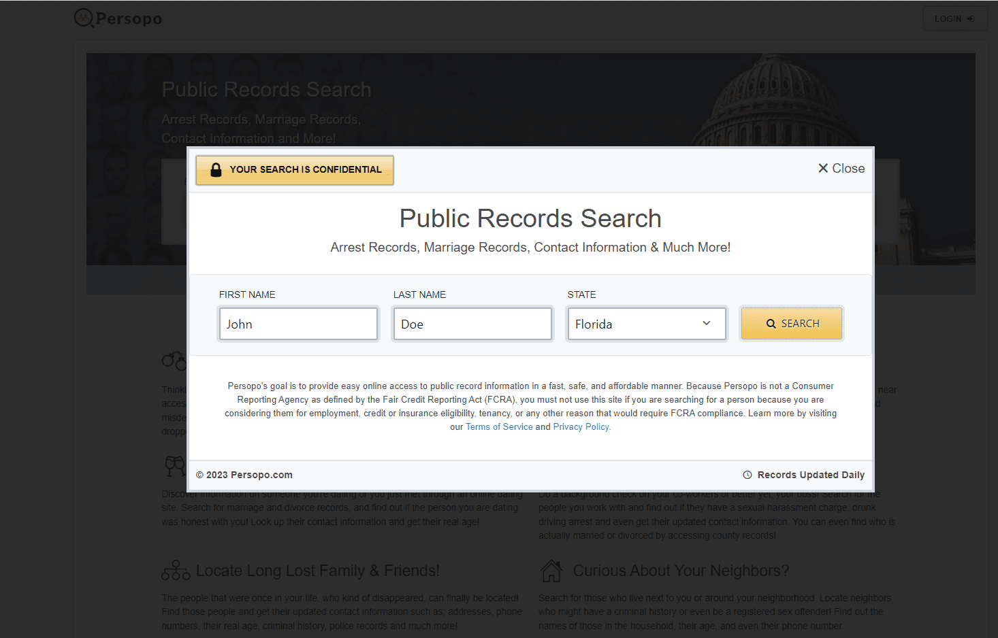Click the State dropdown chevron arrow
The image size is (998, 638).
point(707,324)
